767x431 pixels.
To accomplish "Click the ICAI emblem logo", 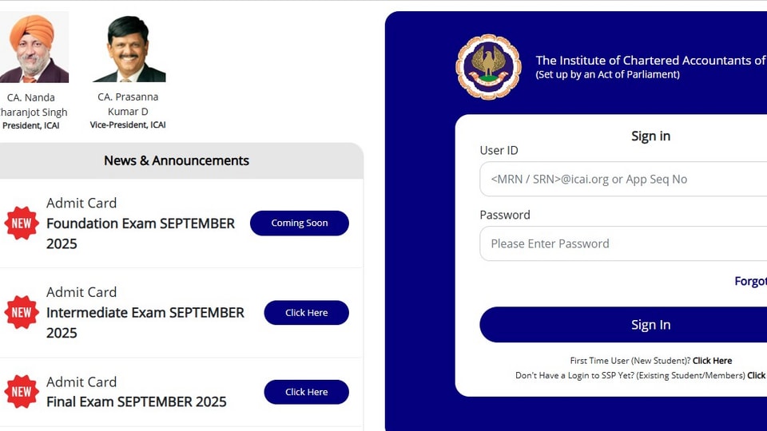I will [488, 67].
